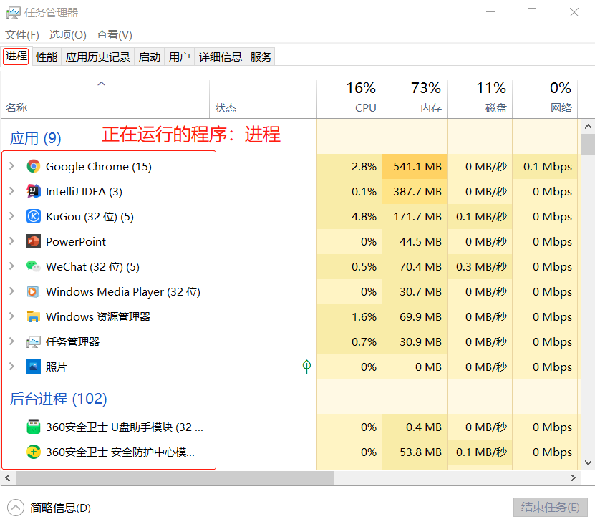Click IntelliJ IDEA's 387.7 MB memory cell
Screen dimensions: 595x519
pos(415,191)
